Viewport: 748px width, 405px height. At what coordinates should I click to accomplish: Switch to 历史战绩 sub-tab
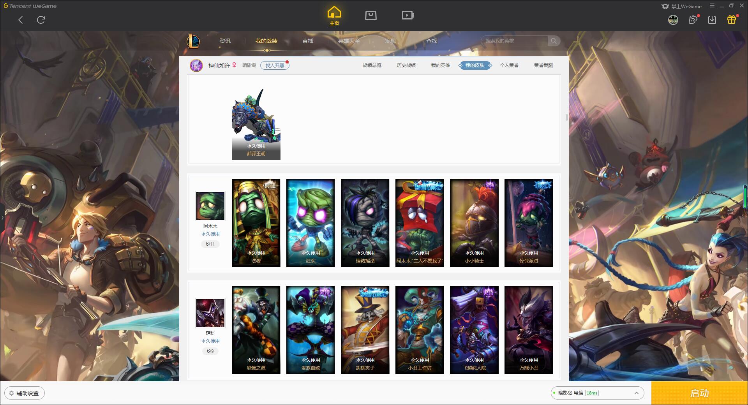coord(406,65)
